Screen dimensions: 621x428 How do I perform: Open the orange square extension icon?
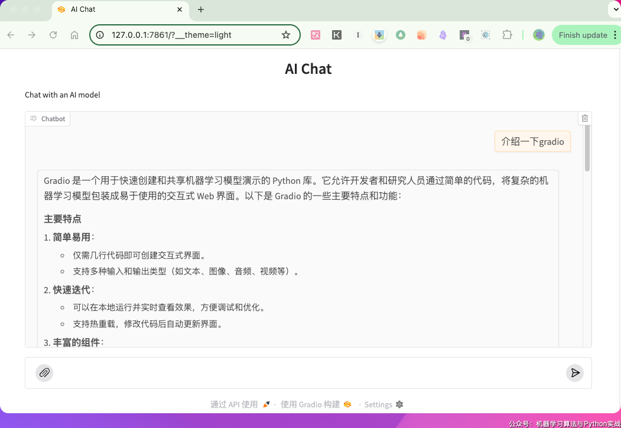(x=421, y=35)
